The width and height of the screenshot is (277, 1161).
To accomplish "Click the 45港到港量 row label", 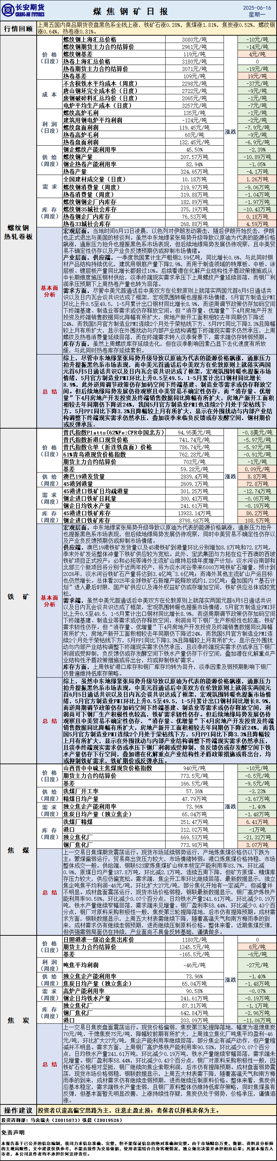I will point(78,484).
